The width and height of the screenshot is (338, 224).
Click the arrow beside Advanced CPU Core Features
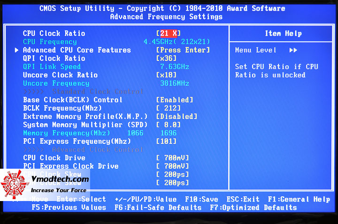click(x=16, y=50)
